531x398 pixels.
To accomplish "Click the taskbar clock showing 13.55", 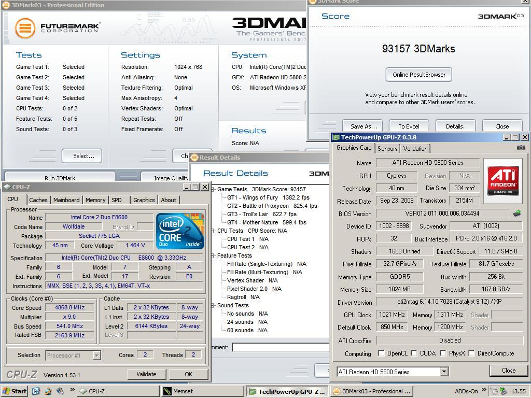I will tap(518, 391).
